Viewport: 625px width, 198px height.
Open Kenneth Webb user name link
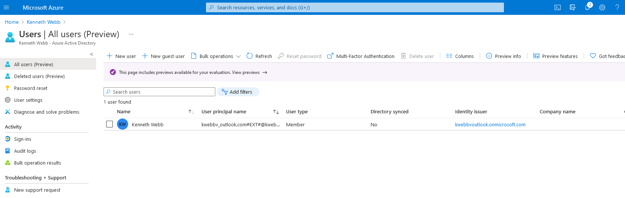click(147, 124)
